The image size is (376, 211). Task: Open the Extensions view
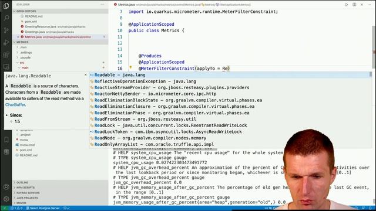pyautogui.click(x=6, y=55)
